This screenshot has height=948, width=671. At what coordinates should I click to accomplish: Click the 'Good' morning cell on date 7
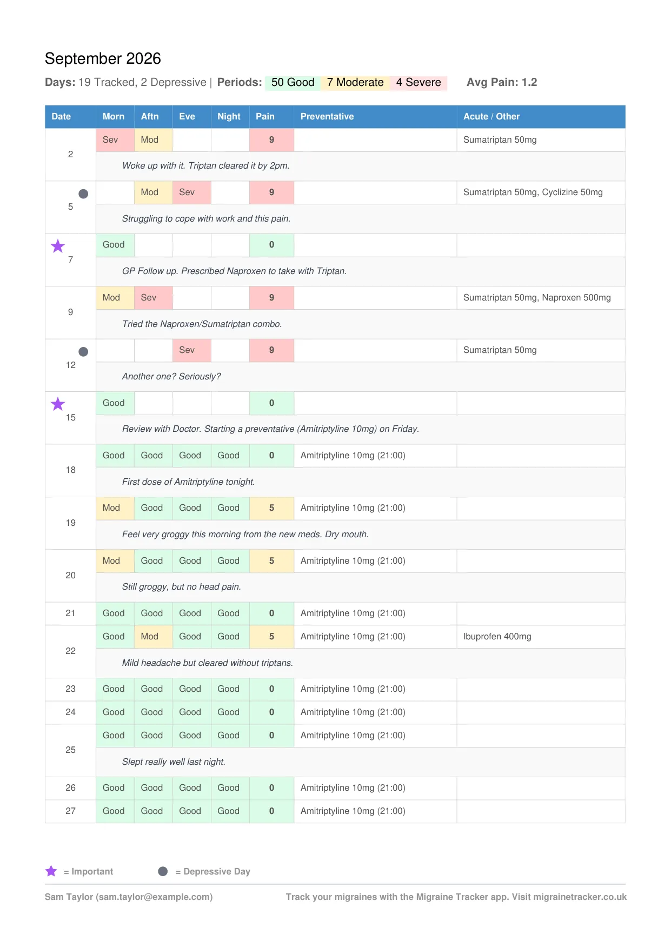tap(115, 245)
